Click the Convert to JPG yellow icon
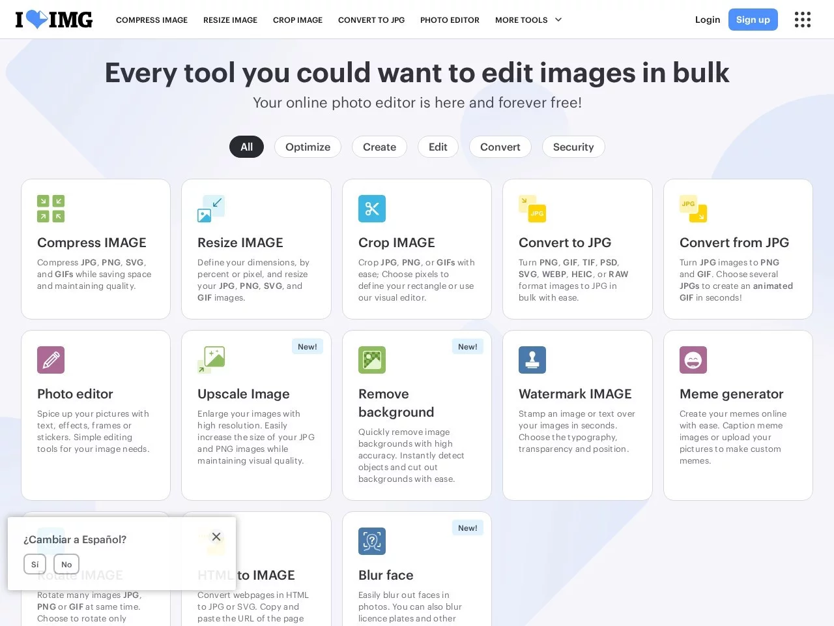Viewport: 834px width, 626px height. click(x=532, y=209)
